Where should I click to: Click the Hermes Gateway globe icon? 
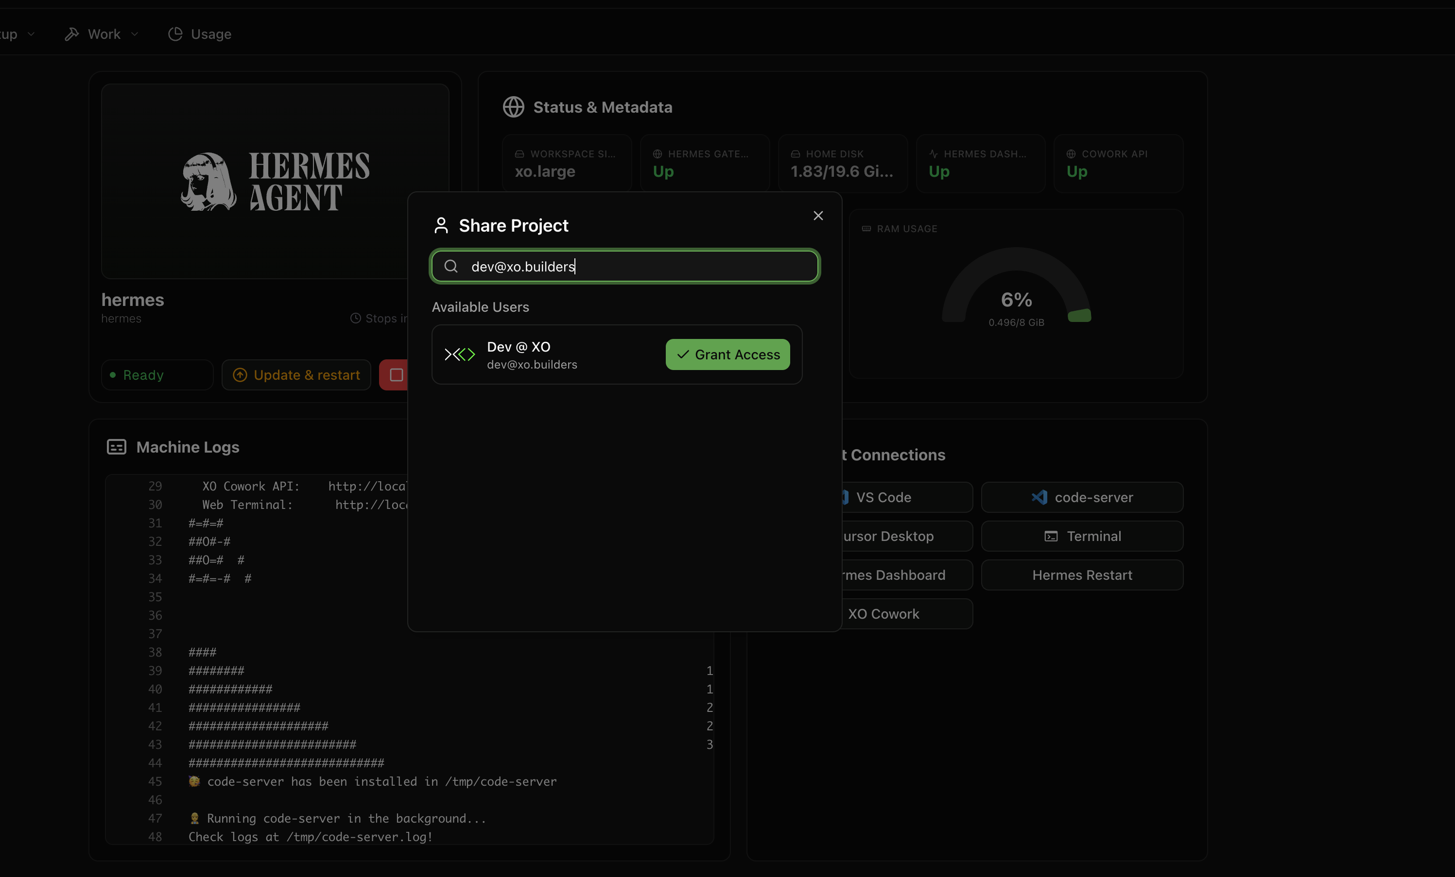point(657,153)
